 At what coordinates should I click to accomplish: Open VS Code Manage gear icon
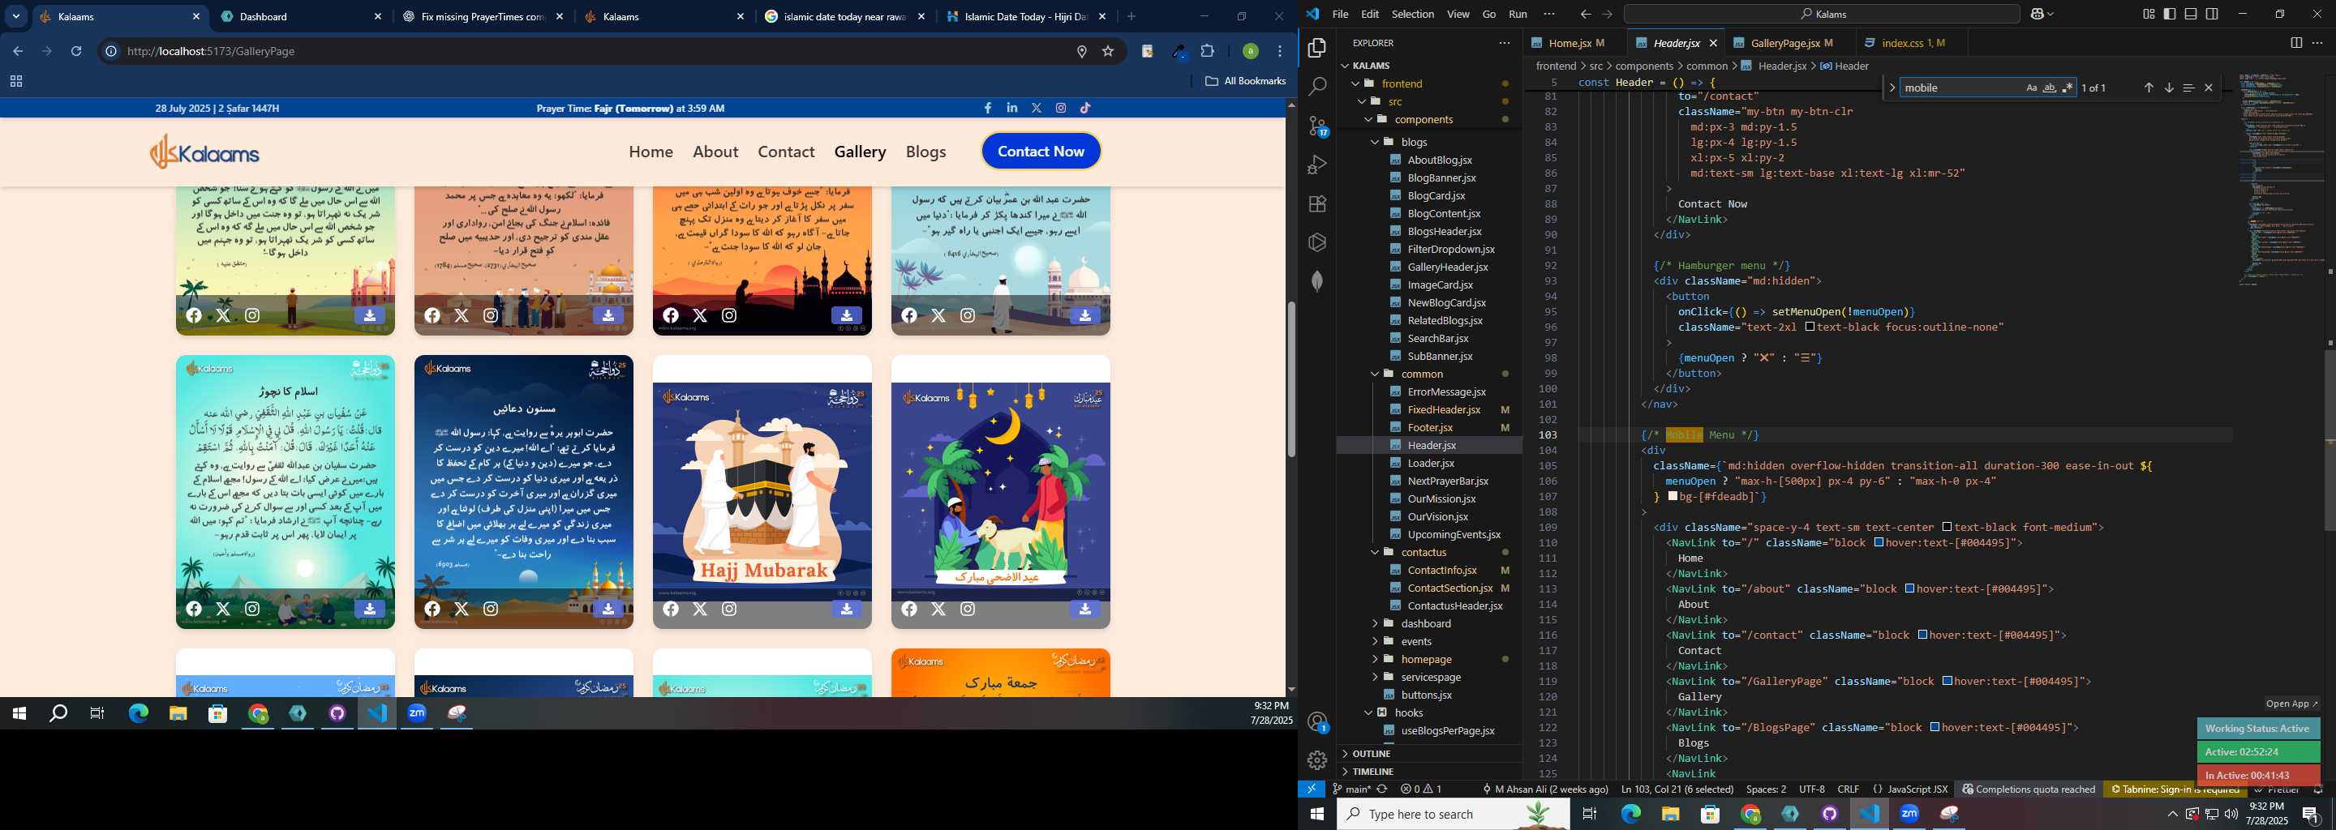(1317, 760)
